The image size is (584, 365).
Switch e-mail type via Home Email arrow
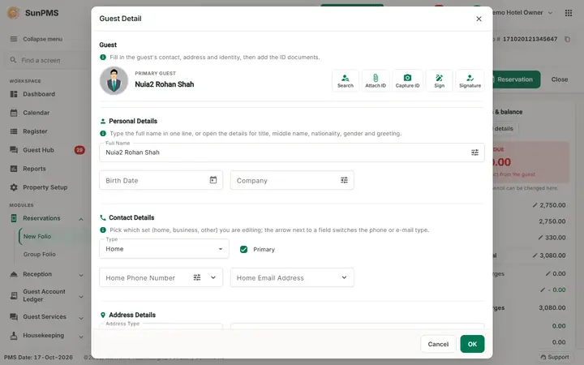coord(344,277)
